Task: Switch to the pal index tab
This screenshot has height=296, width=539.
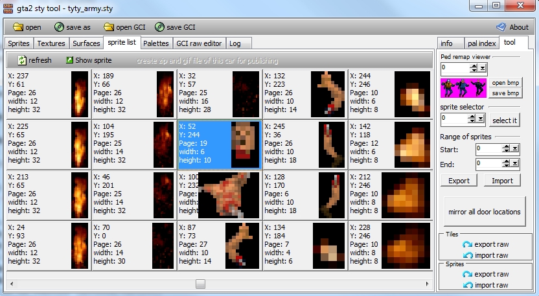Action: coord(482,43)
